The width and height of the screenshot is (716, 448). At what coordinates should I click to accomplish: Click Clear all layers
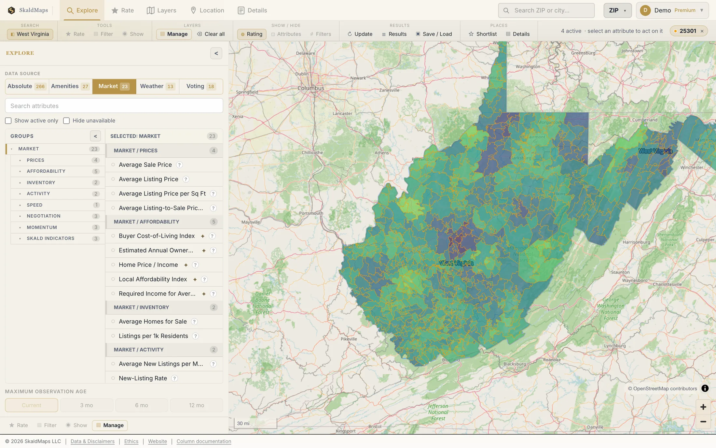tap(211, 34)
